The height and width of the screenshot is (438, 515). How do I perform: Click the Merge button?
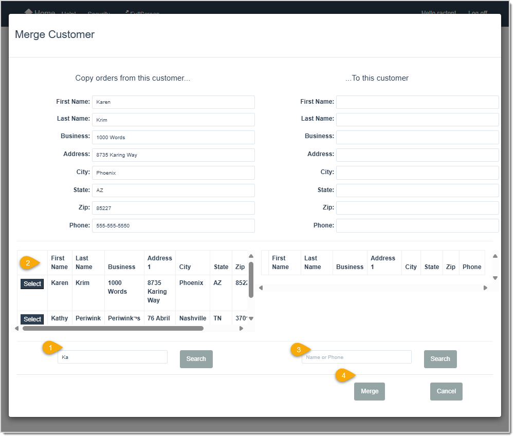tap(369, 391)
